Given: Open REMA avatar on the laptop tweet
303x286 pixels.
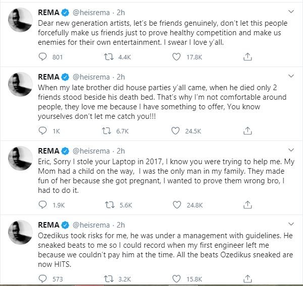Looking at the screenshot, I should click(x=20, y=158).
